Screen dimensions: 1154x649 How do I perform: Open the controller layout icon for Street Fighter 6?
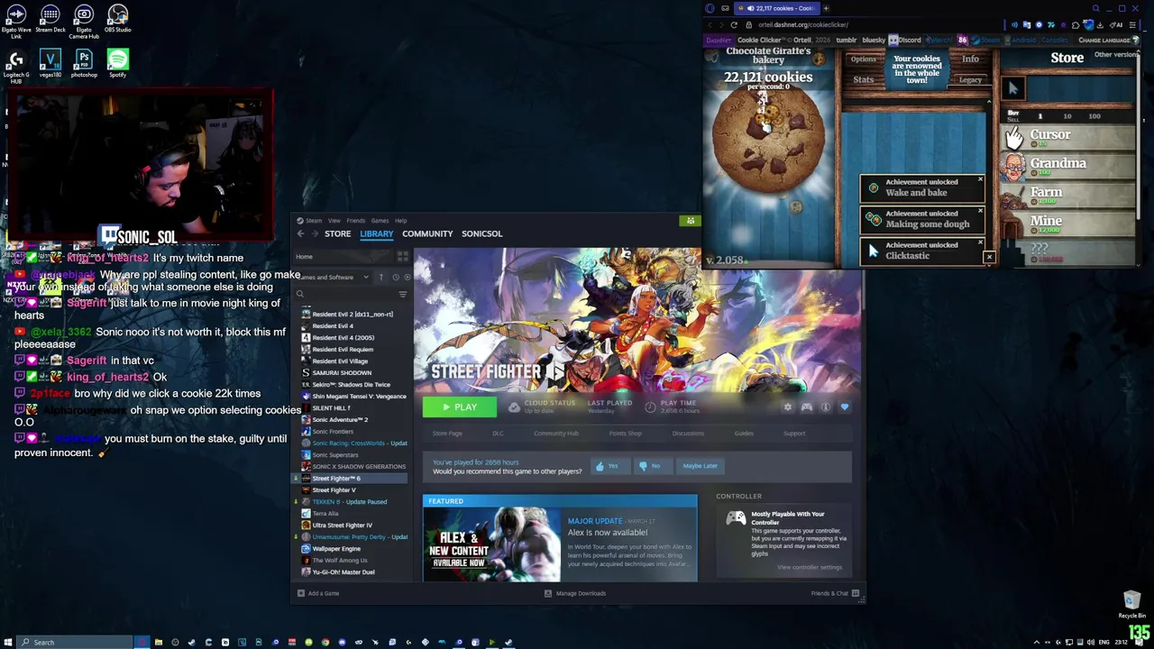[806, 407]
